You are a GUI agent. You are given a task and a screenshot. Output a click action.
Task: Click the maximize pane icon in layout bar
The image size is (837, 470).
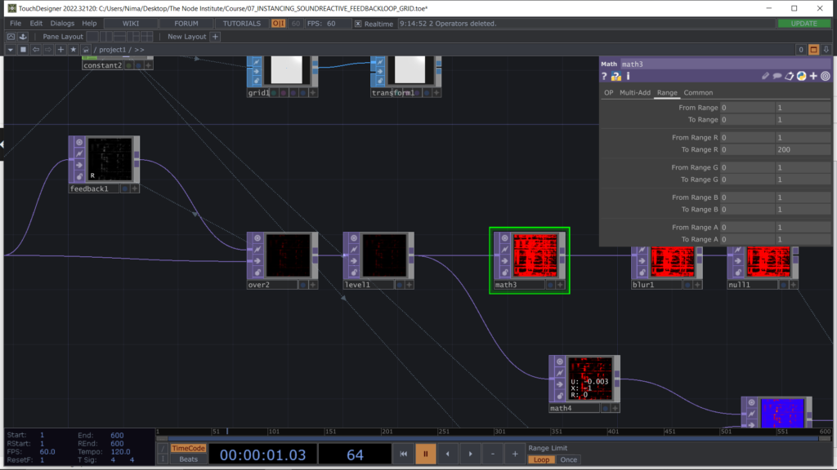coord(11,36)
